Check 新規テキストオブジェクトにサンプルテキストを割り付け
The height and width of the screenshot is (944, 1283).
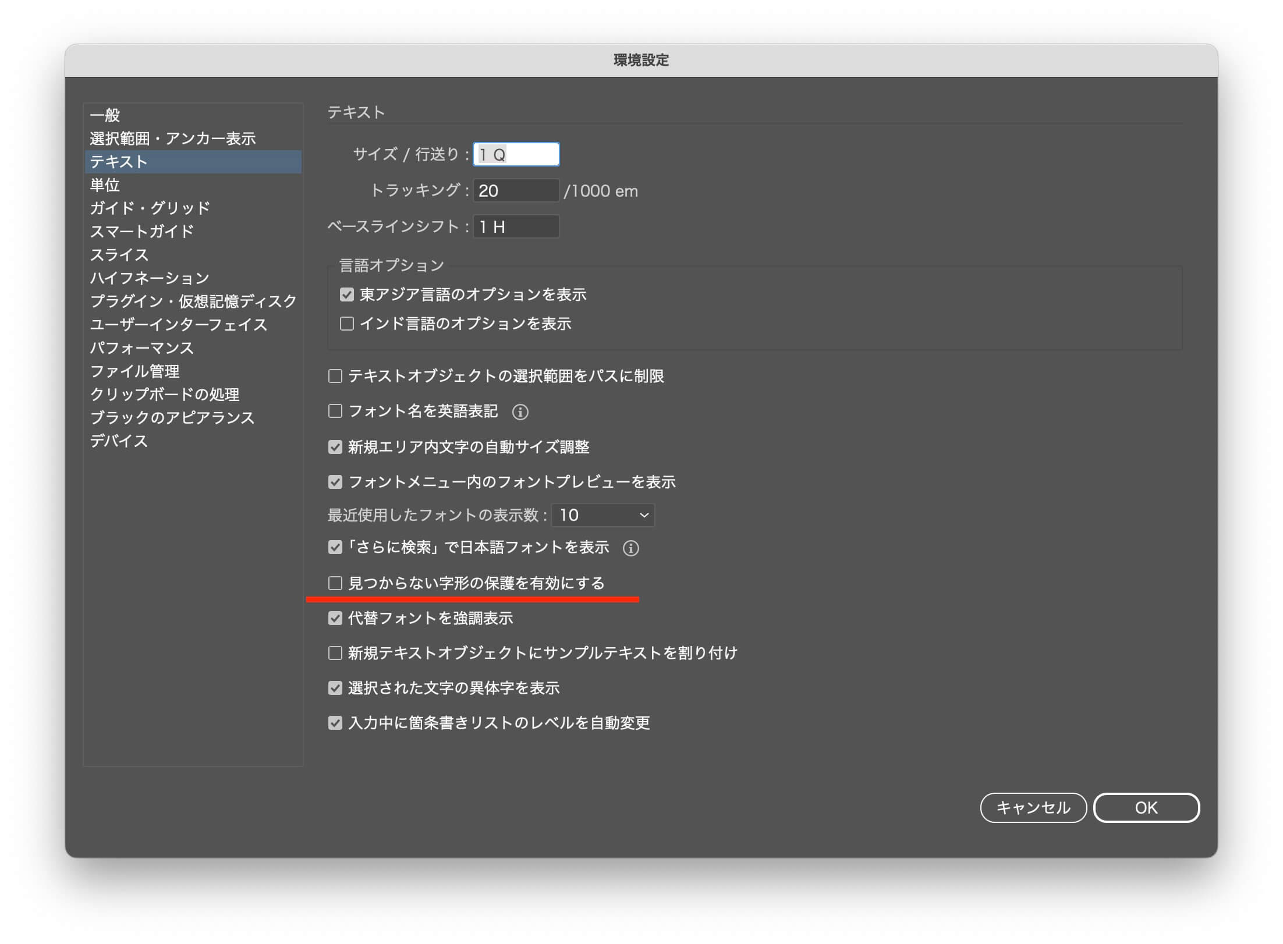[x=335, y=653]
